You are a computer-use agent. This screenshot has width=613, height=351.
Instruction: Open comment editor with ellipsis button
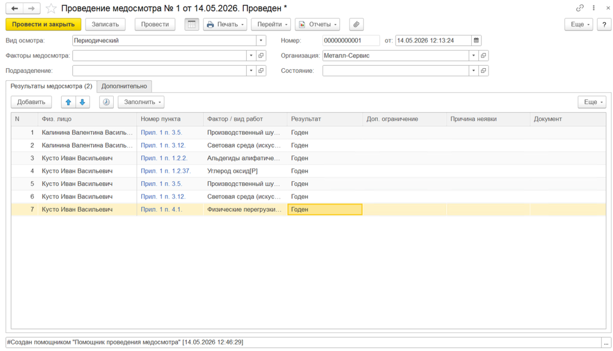pos(606,343)
